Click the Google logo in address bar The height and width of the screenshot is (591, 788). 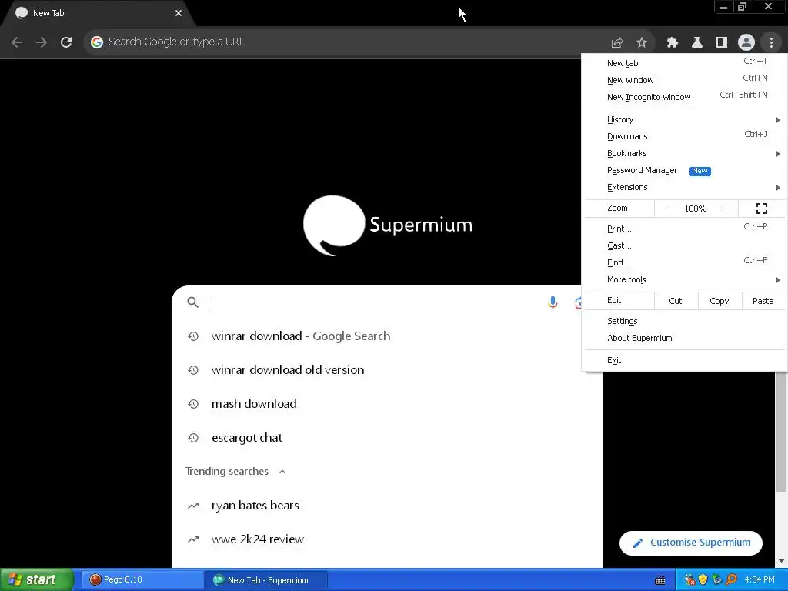pyautogui.click(x=97, y=42)
